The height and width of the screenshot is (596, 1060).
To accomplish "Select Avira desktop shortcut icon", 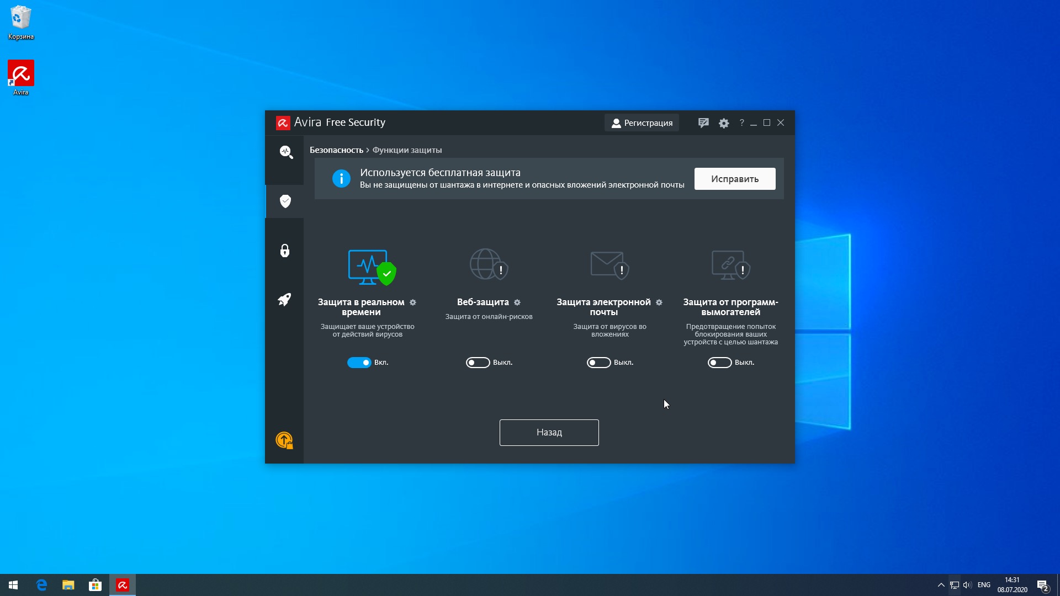I will [21, 78].
